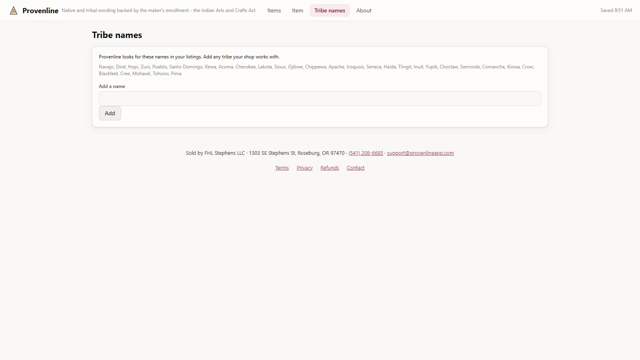Call the (541) 208-6685 phone link
640x360 pixels.
coord(366,153)
